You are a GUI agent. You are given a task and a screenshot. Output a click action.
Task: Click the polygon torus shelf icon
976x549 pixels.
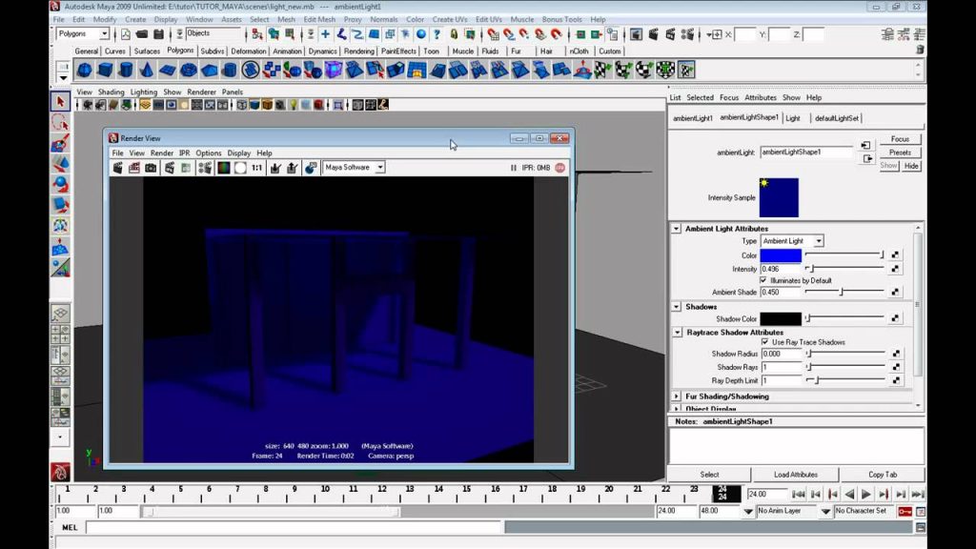[188, 70]
